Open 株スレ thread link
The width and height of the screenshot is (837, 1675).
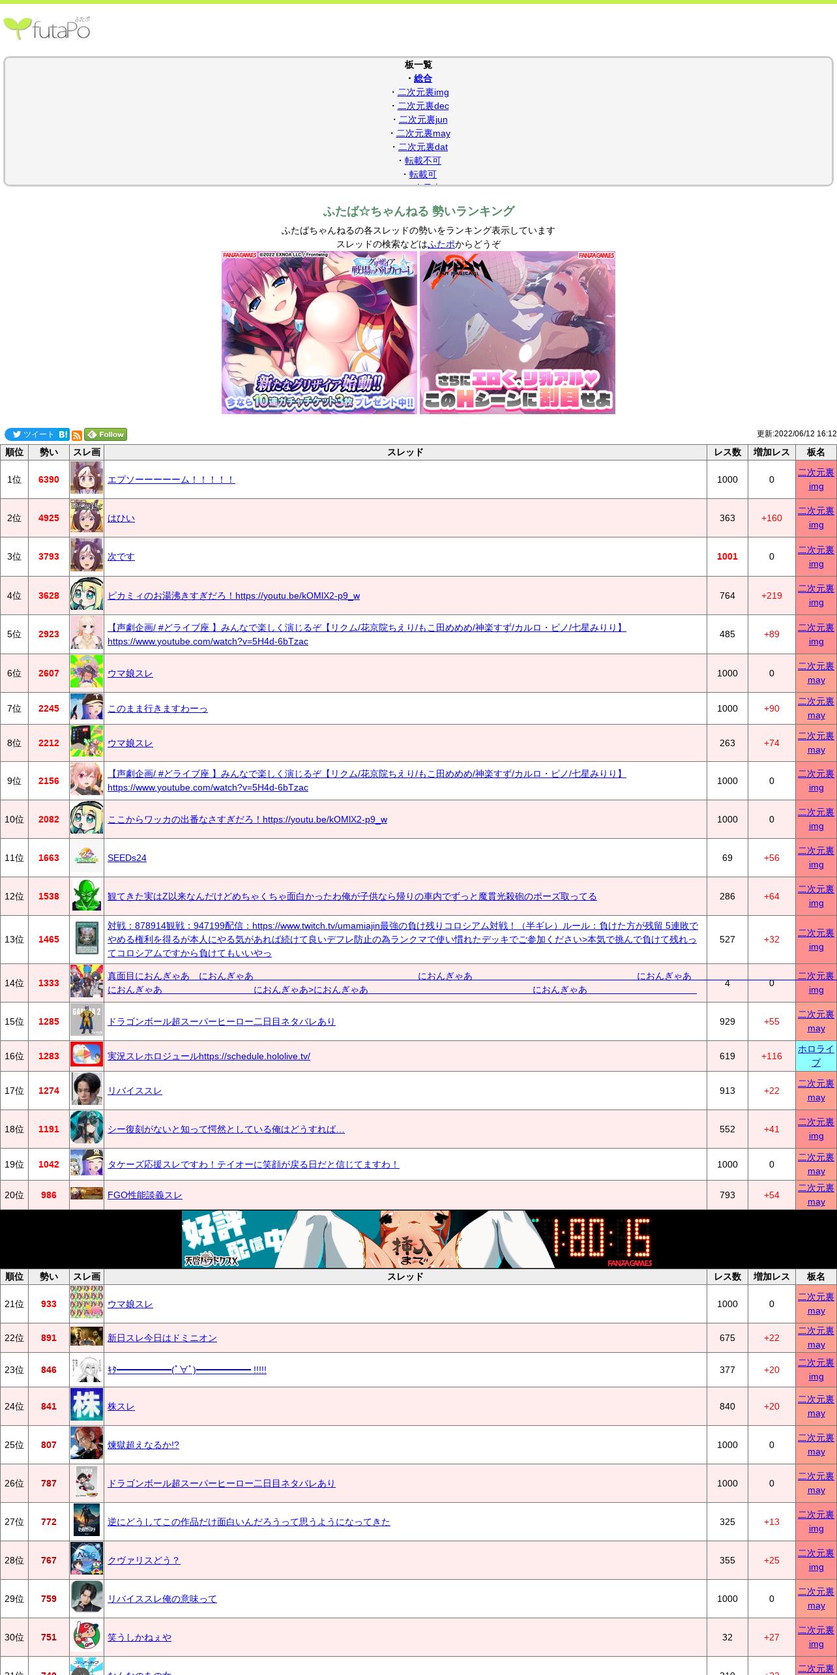pyautogui.click(x=121, y=1406)
